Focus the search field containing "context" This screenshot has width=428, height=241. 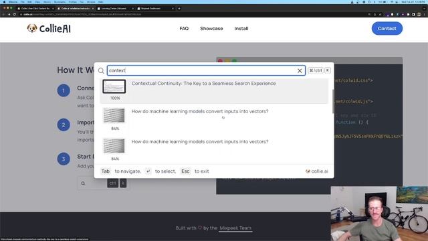point(206,70)
